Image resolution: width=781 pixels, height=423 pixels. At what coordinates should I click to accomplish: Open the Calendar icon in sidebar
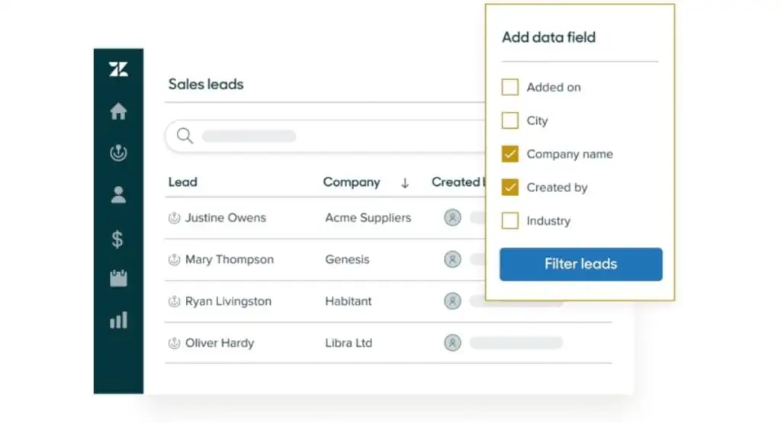[118, 278]
